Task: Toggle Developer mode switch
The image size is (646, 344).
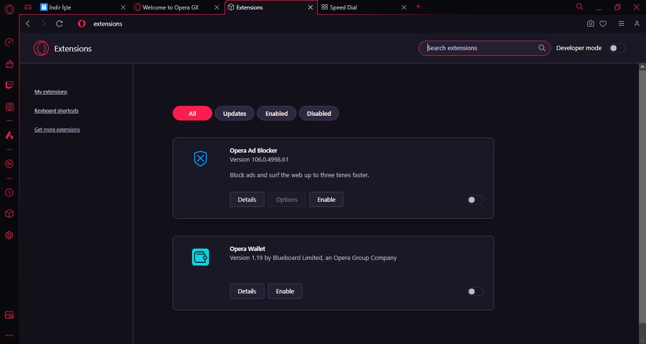Action: [617, 48]
